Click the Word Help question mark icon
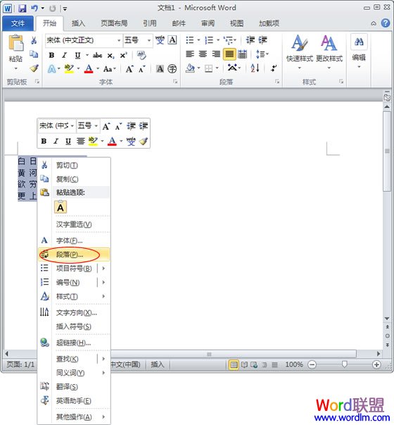 coord(386,23)
